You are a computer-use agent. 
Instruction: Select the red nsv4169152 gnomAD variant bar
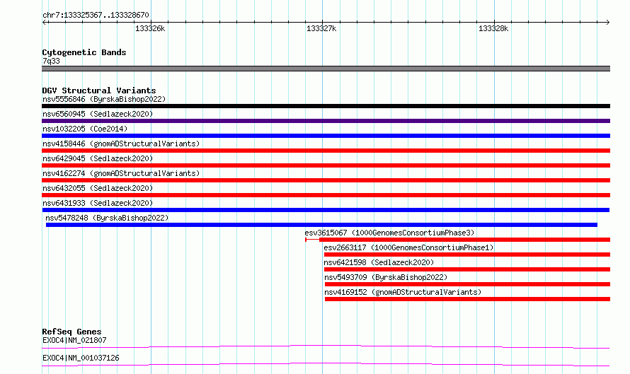click(x=467, y=299)
